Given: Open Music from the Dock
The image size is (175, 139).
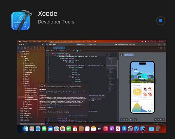Looking at the screenshot, I should pyautogui.click(x=106, y=129).
